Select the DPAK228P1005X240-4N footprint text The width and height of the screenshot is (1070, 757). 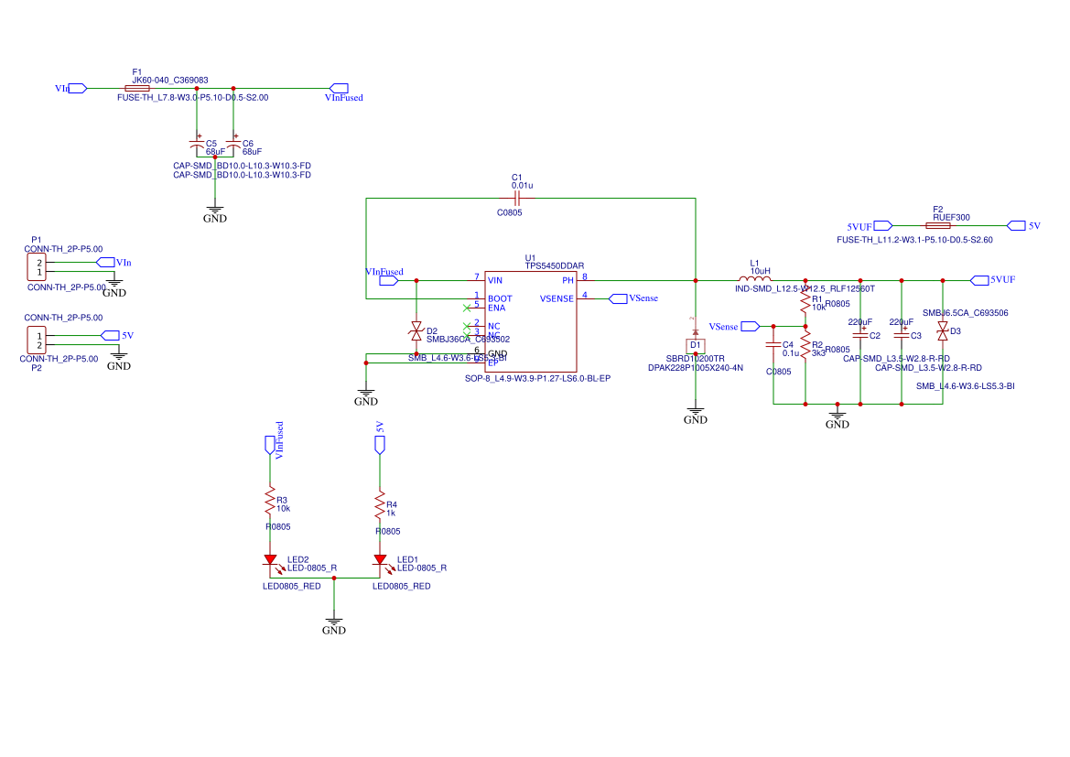pyautogui.click(x=696, y=368)
